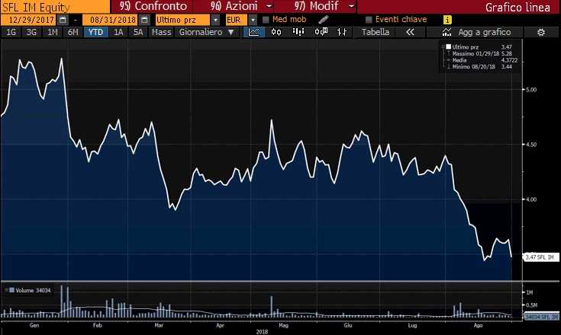Viewport: 561px width, 335px height.
Task: Select the line chart type icon
Action: coord(253,32)
